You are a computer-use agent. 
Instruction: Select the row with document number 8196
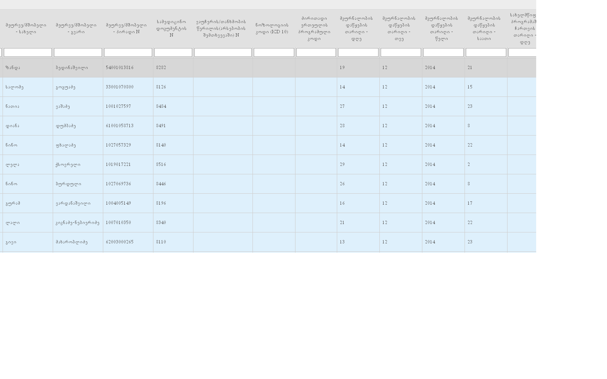[161, 203]
